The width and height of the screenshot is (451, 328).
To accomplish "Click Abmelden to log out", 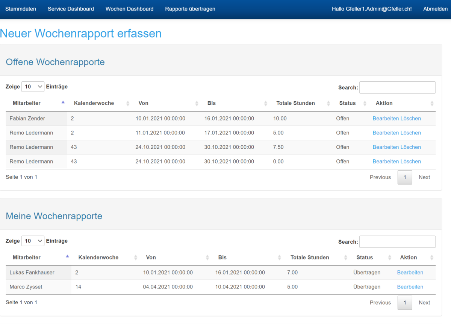I will tap(435, 9).
